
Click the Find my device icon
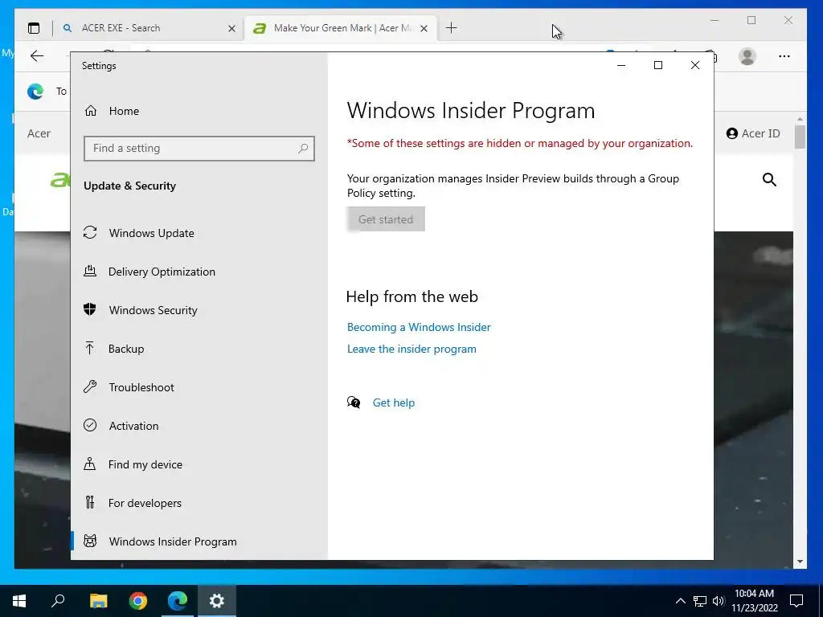click(90, 464)
